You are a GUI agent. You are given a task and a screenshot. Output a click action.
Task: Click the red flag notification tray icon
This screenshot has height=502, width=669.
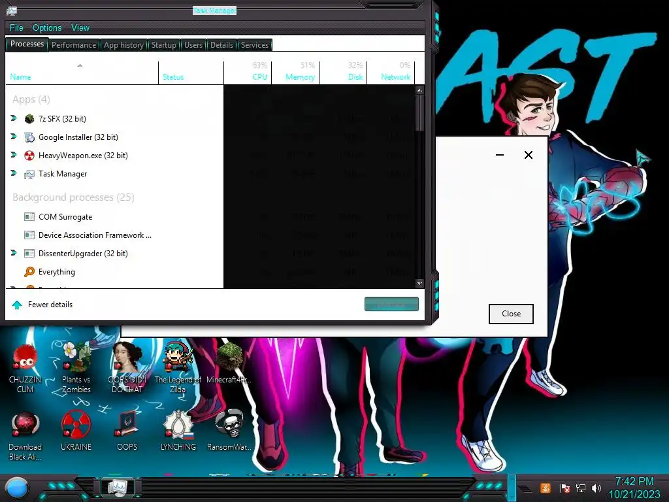click(565, 488)
